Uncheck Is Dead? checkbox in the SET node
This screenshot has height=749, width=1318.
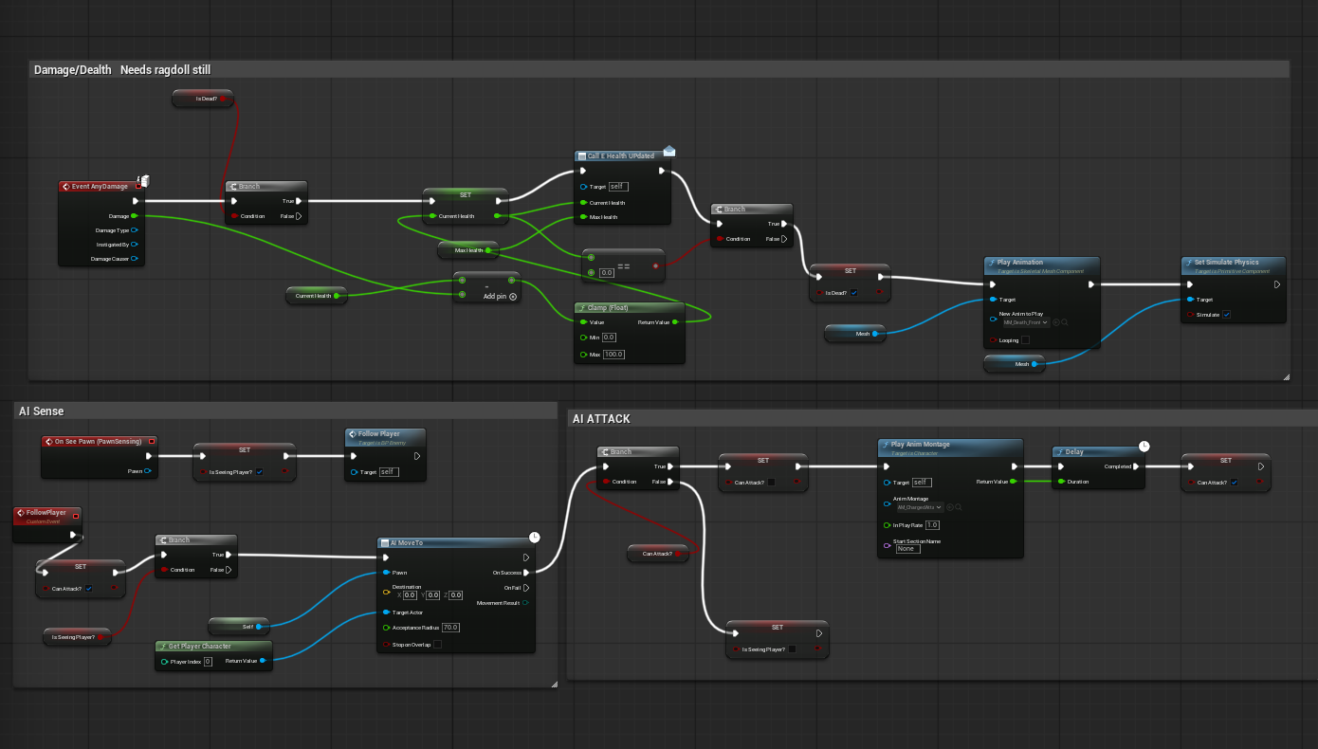[854, 293]
